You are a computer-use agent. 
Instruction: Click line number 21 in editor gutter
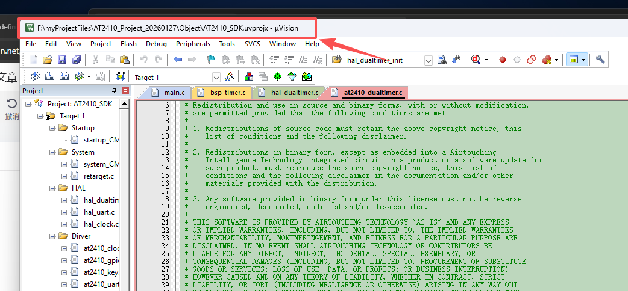pyautogui.click(x=165, y=222)
